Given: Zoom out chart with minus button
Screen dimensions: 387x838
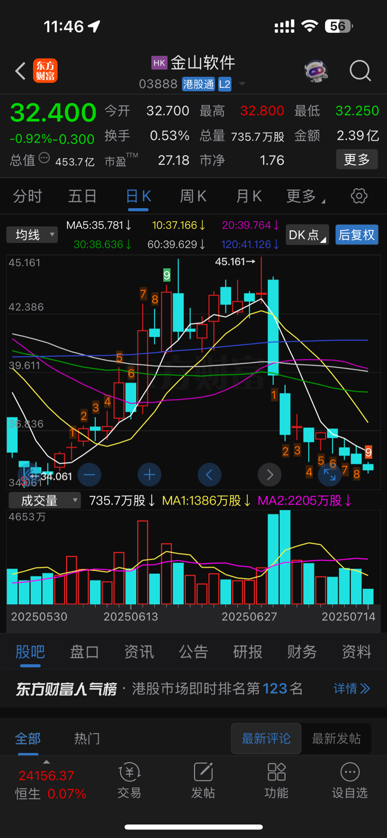Looking at the screenshot, I should click(89, 475).
